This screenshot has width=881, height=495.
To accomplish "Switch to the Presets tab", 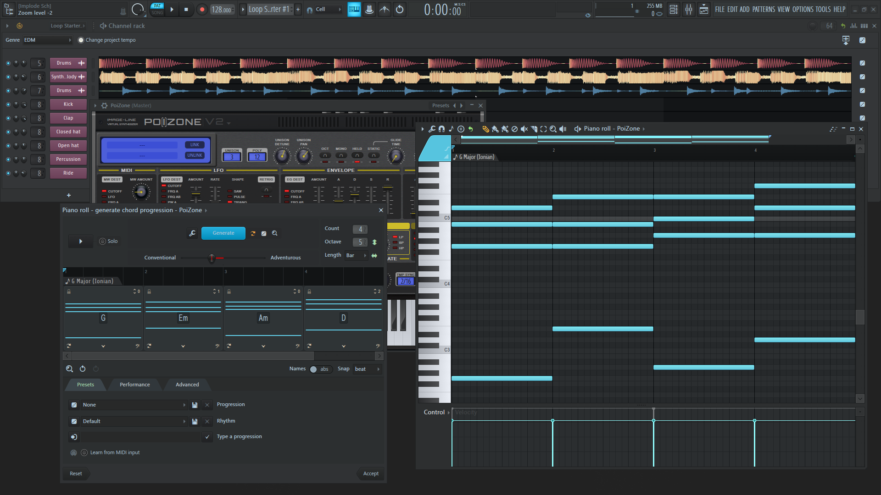I will (x=85, y=385).
